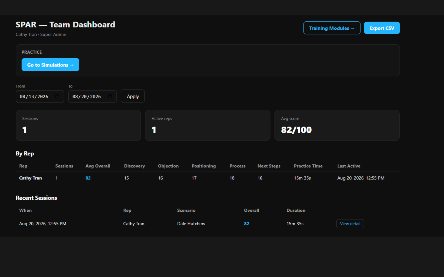Export the dashboard as CSV
This screenshot has width=444, height=277.
click(382, 28)
